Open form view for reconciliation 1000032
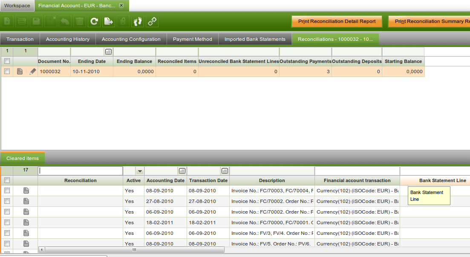This screenshot has height=257, width=470. pos(20,71)
